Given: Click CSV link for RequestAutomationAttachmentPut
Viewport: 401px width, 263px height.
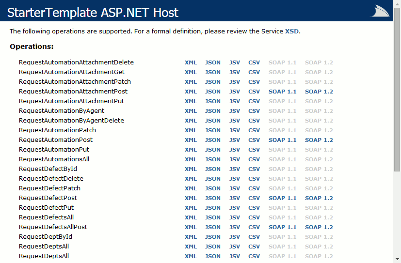Looking at the screenshot, I should tap(254, 101).
